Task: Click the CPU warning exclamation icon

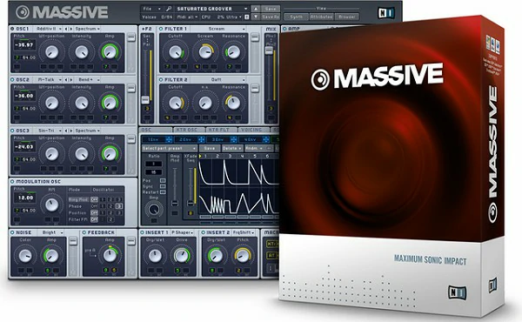Action: pyautogui.click(x=247, y=17)
